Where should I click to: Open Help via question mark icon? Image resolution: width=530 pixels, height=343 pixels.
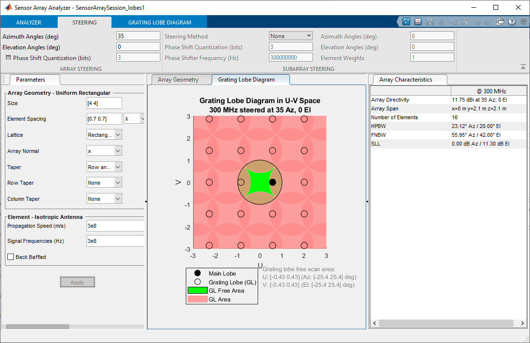coord(512,21)
